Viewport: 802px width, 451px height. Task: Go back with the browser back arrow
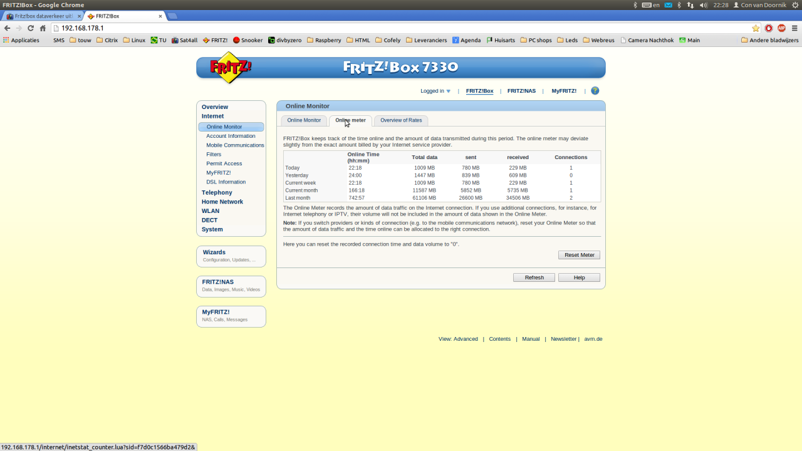[x=7, y=28]
